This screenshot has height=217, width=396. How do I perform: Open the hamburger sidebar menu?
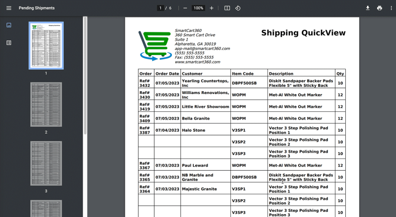pos(9,8)
